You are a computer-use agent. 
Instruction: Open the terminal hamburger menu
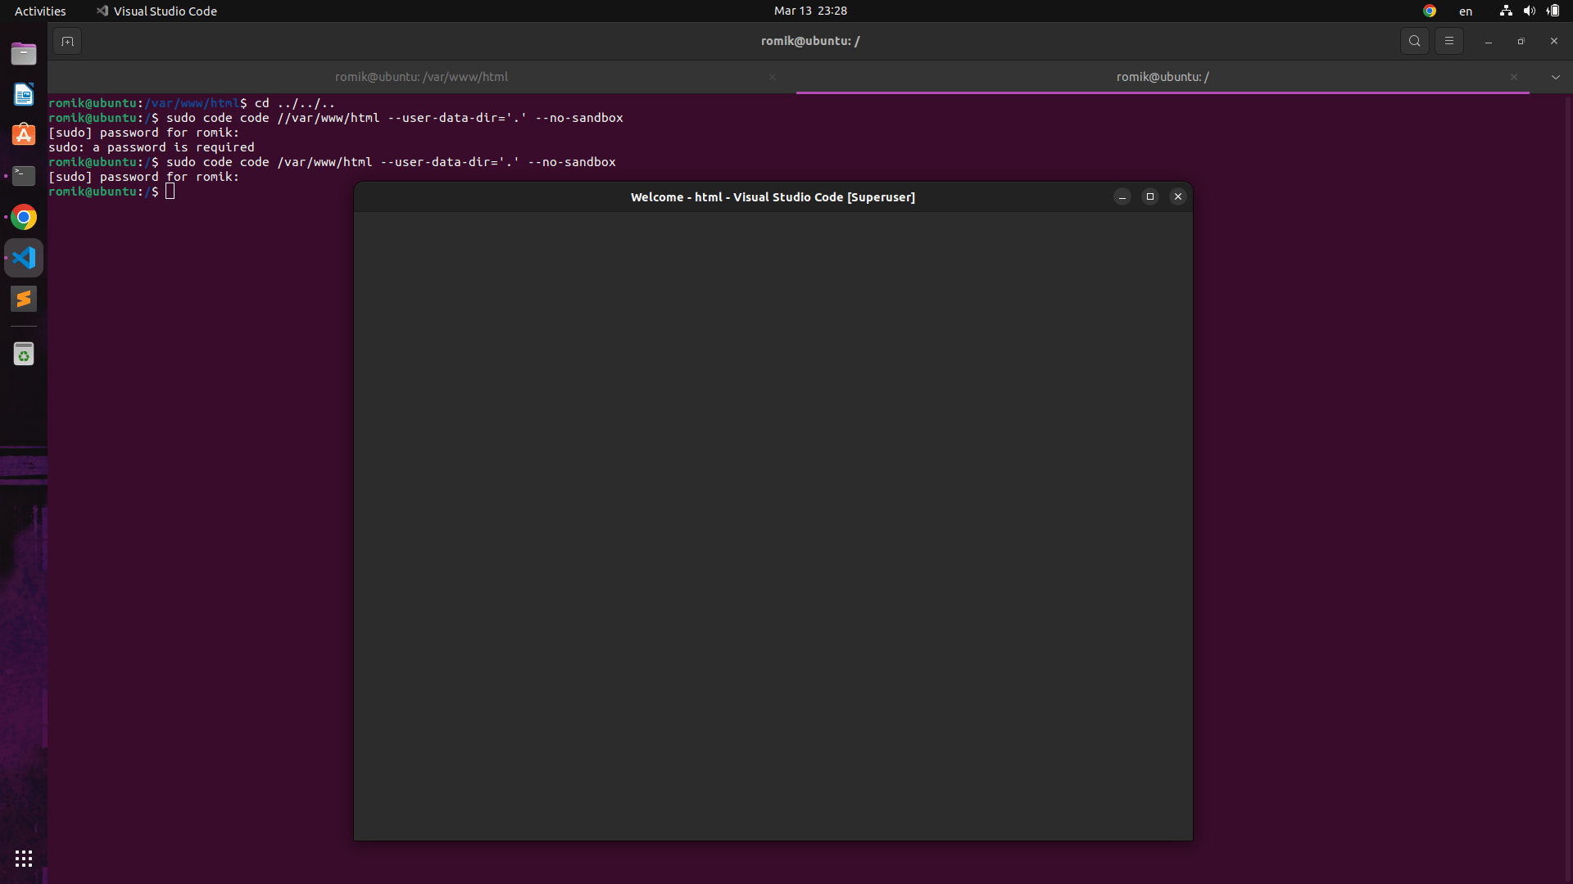1448,41
